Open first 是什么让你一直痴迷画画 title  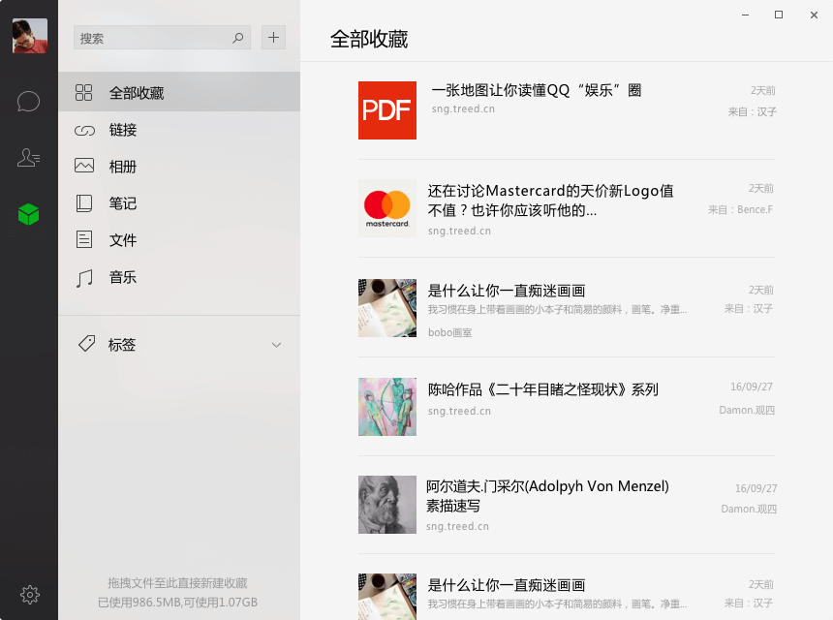point(507,291)
